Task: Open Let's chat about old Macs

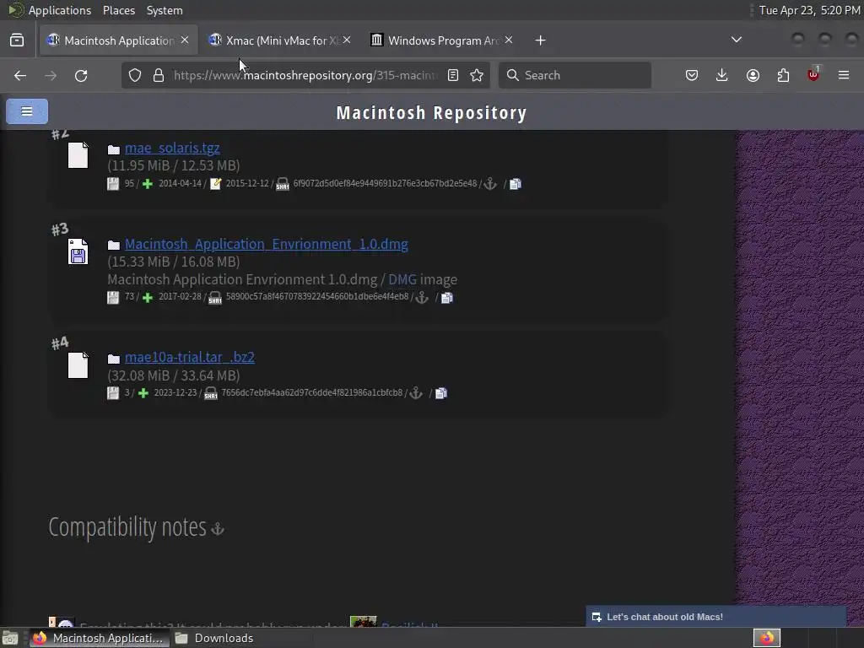Action: point(715,617)
